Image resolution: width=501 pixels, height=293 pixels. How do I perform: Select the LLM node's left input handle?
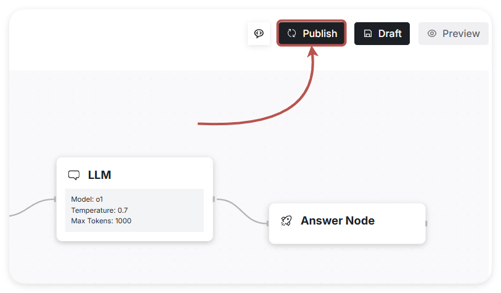pyautogui.click(x=55, y=199)
